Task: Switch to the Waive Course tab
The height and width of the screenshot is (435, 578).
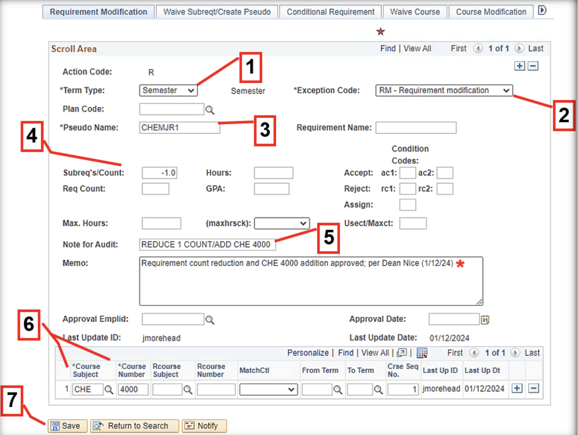Action: (415, 12)
